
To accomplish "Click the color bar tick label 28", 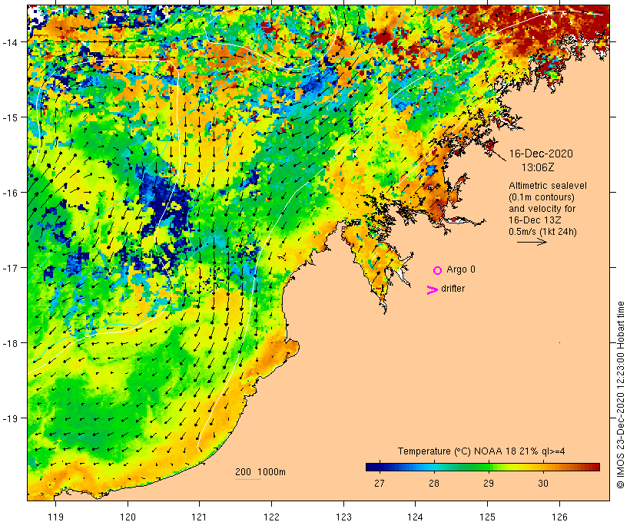I will pos(434,483).
